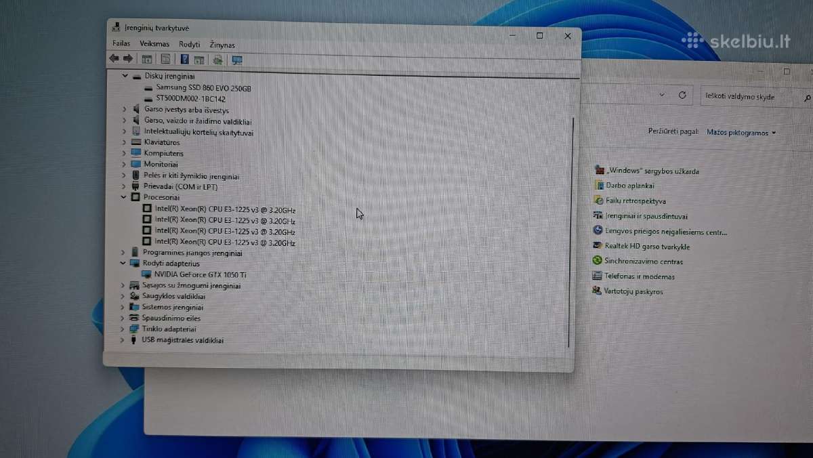
Task: Click the Tinklo adapteriai icon
Action: [134, 329]
